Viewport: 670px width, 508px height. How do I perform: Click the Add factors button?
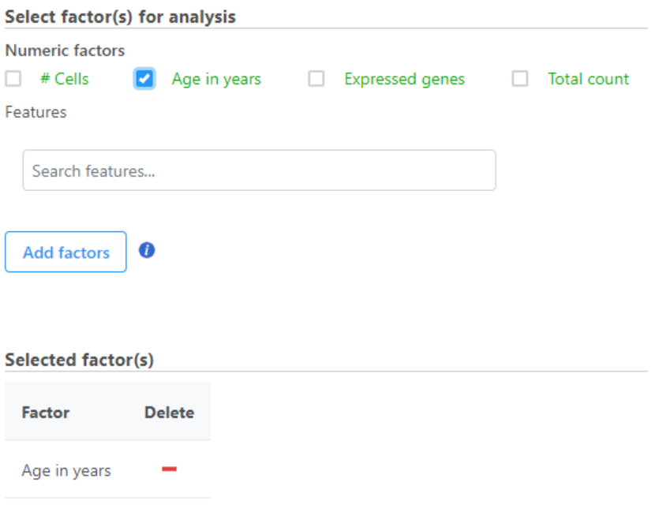coord(66,252)
